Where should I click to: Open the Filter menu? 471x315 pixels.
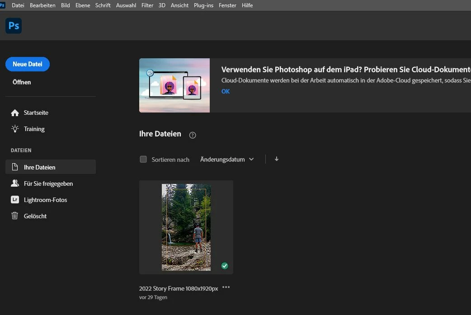[x=147, y=5]
